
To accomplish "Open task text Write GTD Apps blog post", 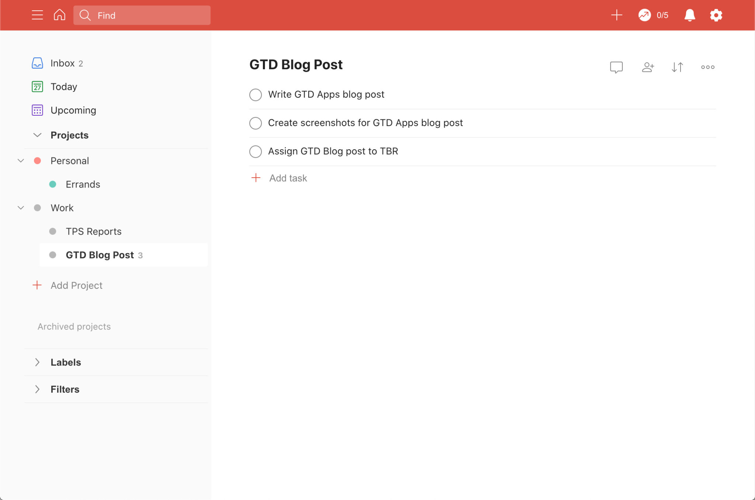I will click(x=326, y=94).
